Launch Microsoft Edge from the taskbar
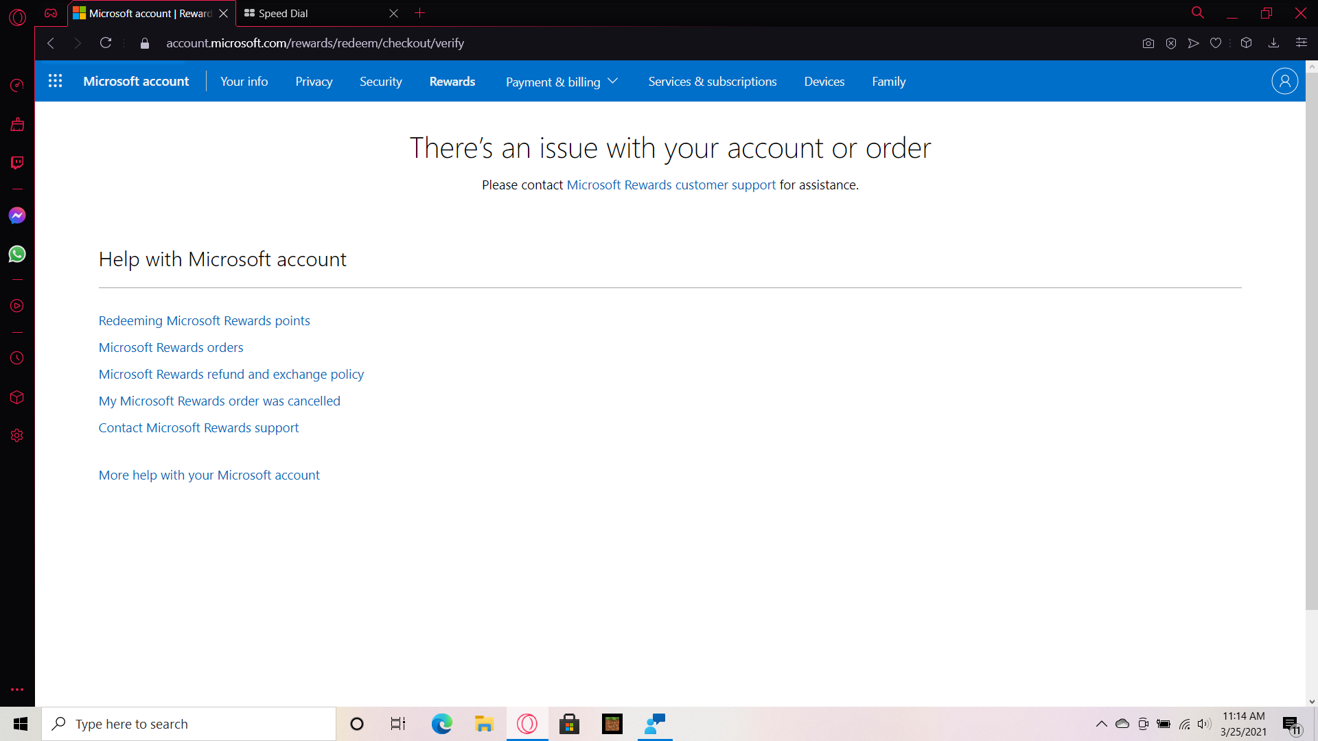 (x=441, y=723)
